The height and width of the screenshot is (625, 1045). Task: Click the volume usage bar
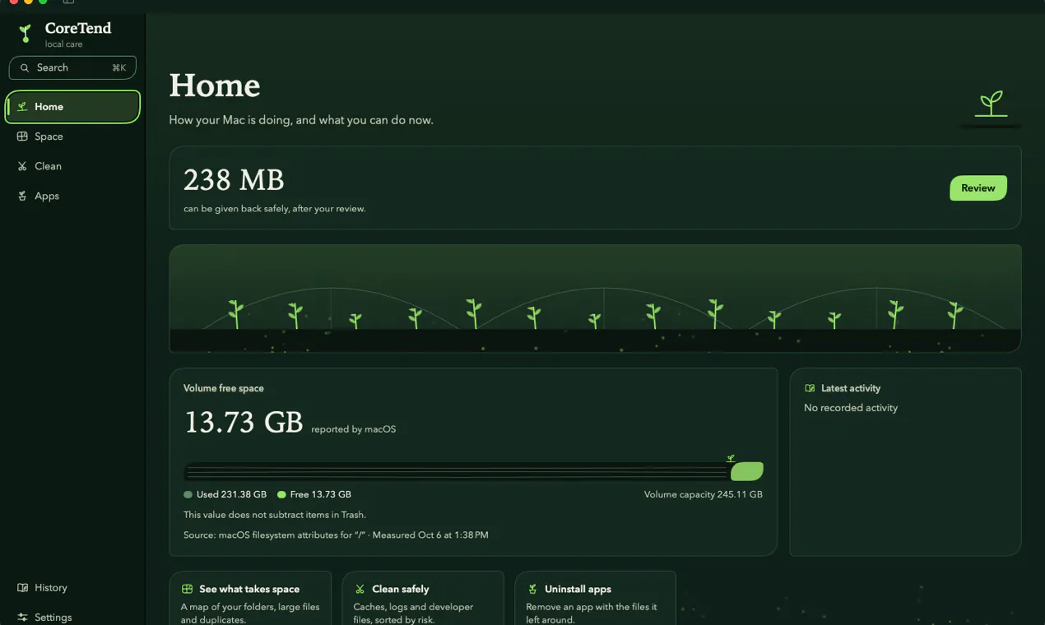click(x=473, y=471)
